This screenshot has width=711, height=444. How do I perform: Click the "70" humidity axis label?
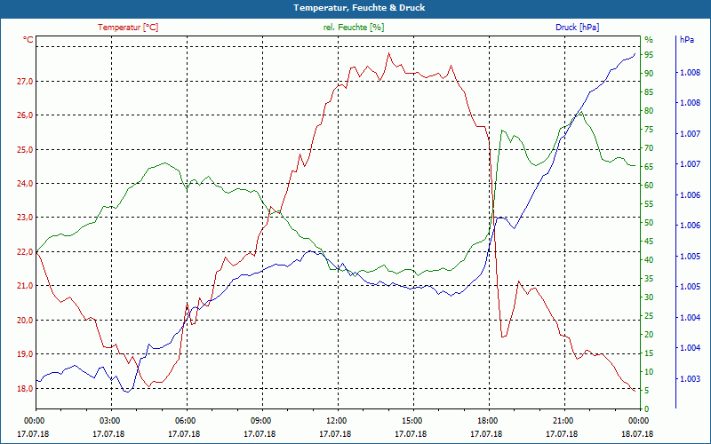coord(649,148)
